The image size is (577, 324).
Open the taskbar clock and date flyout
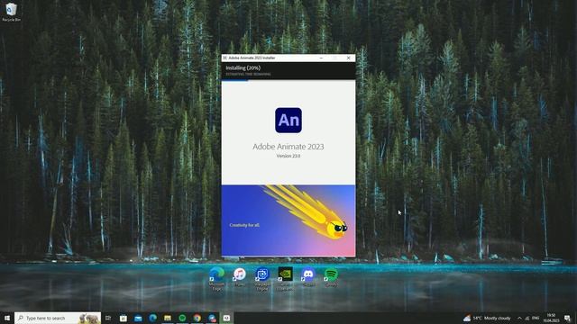[x=551, y=318]
